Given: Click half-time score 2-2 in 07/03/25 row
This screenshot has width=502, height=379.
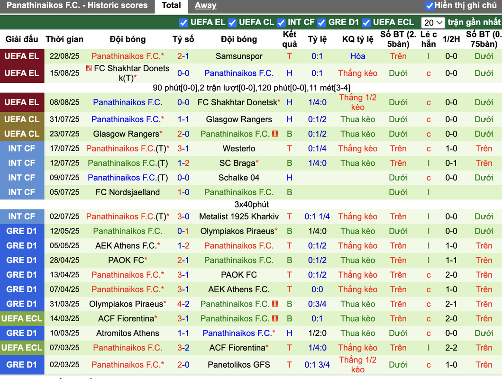Looking at the screenshot, I should 451,348.
